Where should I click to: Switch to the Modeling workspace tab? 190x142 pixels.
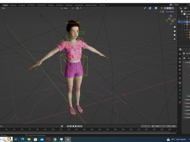click(13, 5)
